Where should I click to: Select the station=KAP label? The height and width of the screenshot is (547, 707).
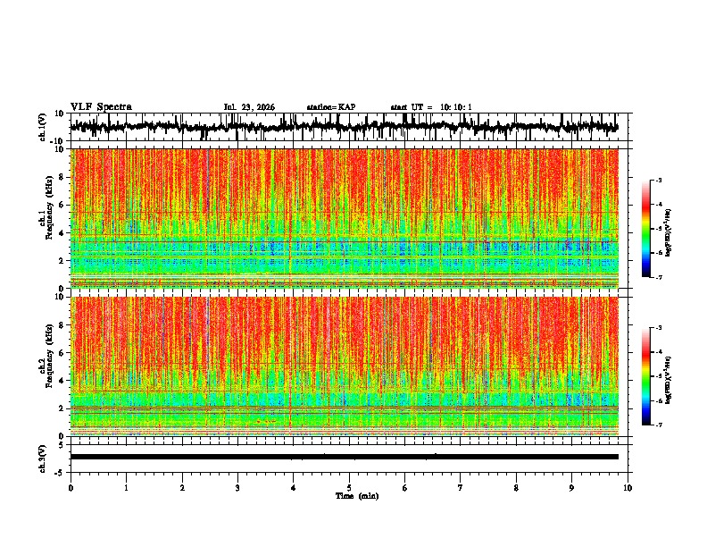tap(331, 107)
